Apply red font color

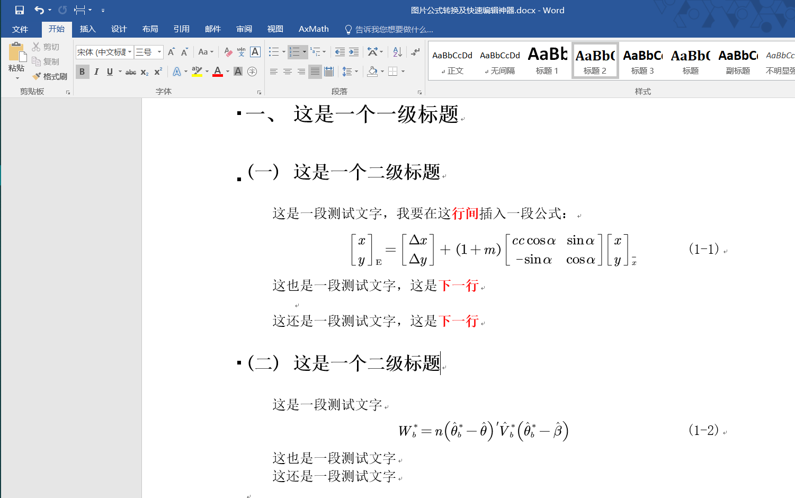(218, 72)
